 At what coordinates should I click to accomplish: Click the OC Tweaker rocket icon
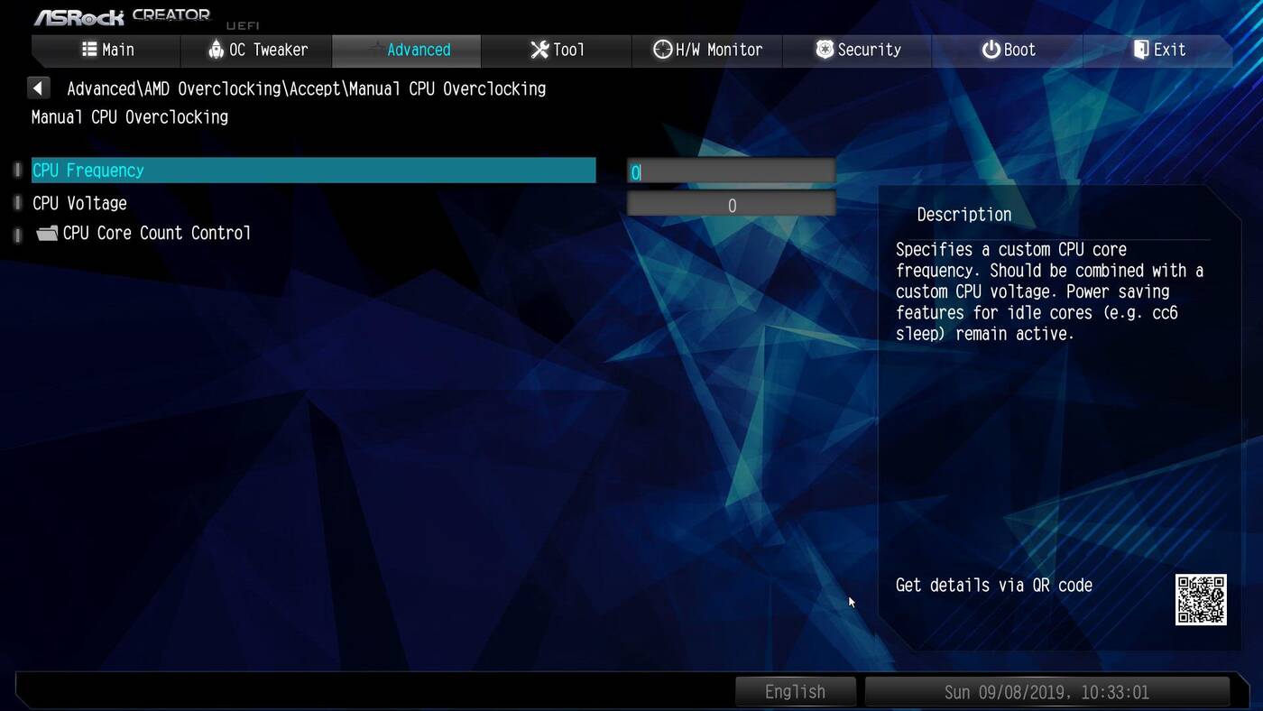pyautogui.click(x=216, y=50)
